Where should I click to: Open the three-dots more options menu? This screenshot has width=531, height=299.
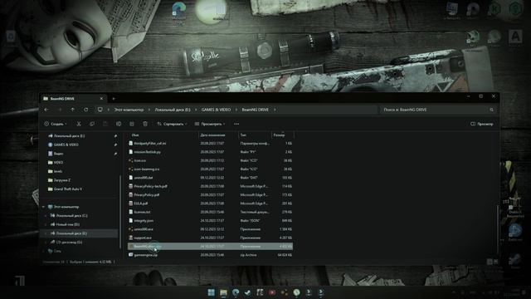236,124
